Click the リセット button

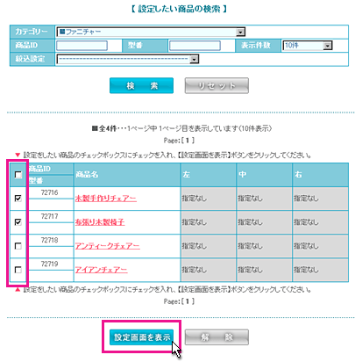point(217,85)
